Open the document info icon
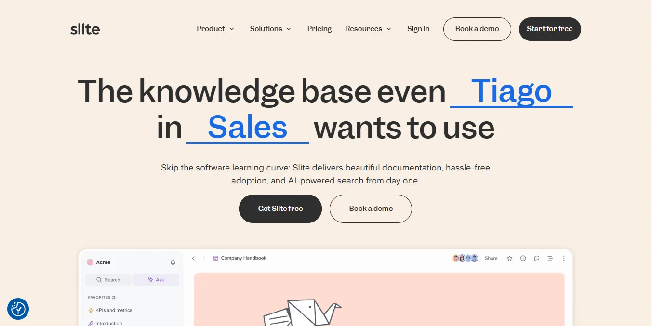The width and height of the screenshot is (652, 326). point(523,259)
